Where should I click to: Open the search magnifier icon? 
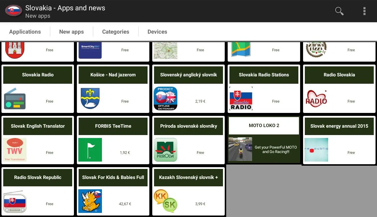tap(339, 11)
